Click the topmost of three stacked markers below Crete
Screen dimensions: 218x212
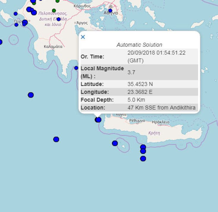143,147
